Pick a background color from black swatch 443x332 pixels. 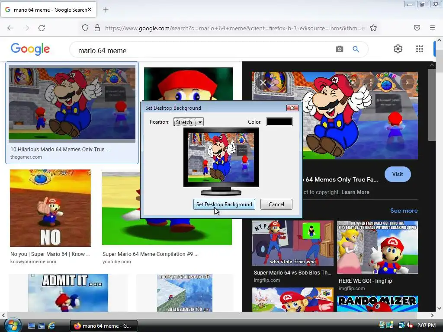279,121
